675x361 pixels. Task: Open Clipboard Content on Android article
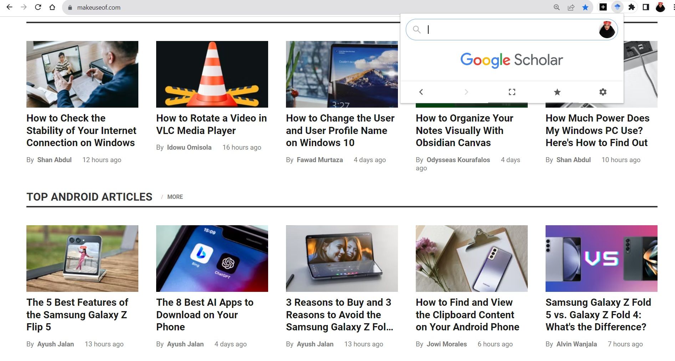click(467, 315)
